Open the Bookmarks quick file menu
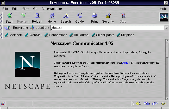This screenshot has width=169, height=109. coord(16,28)
